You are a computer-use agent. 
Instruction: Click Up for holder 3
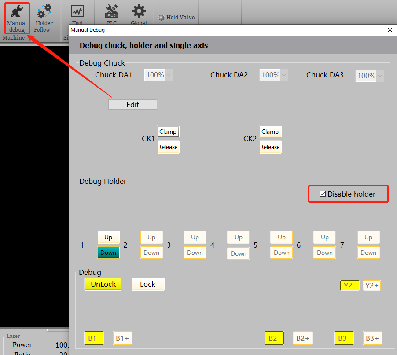pyautogui.click(x=195, y=237)
